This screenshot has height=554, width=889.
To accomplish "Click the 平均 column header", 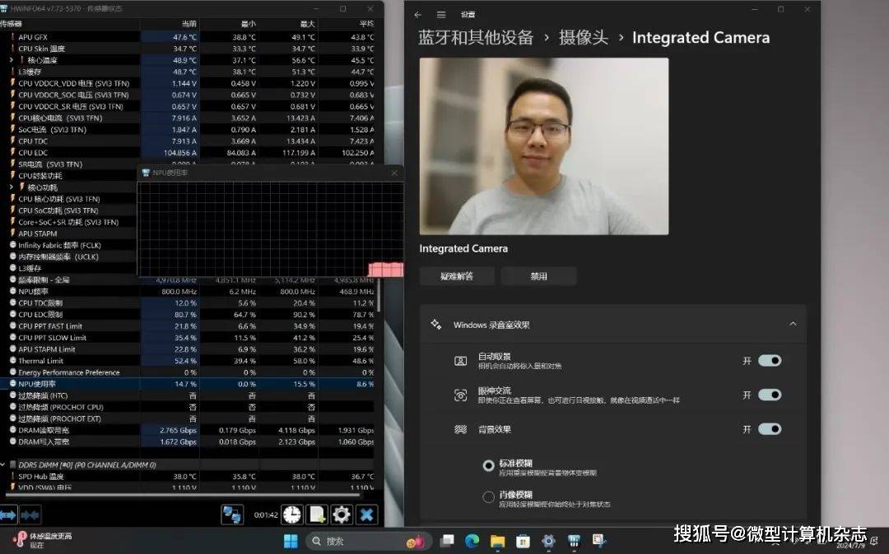I will tap(347, 24).
